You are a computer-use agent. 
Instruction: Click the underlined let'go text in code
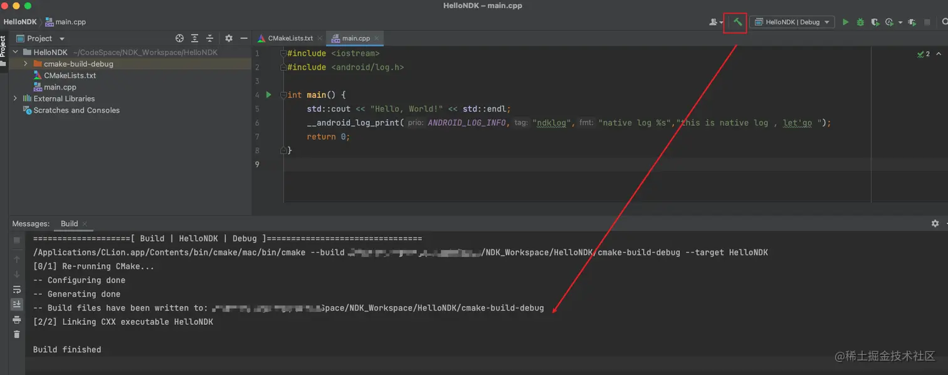click(x=798, y=123)
